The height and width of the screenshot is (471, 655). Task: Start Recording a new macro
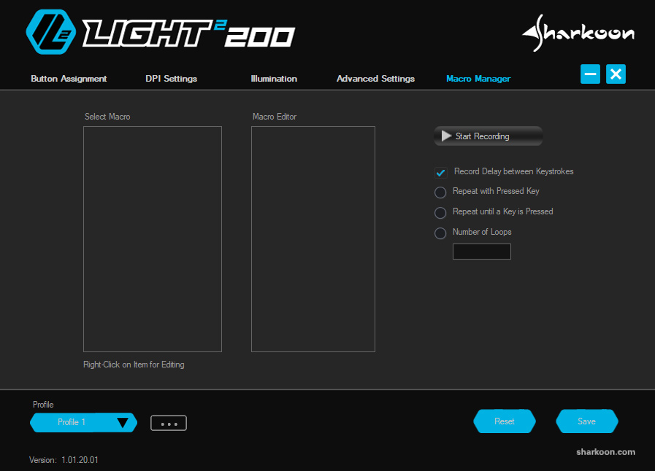point(489,136)
